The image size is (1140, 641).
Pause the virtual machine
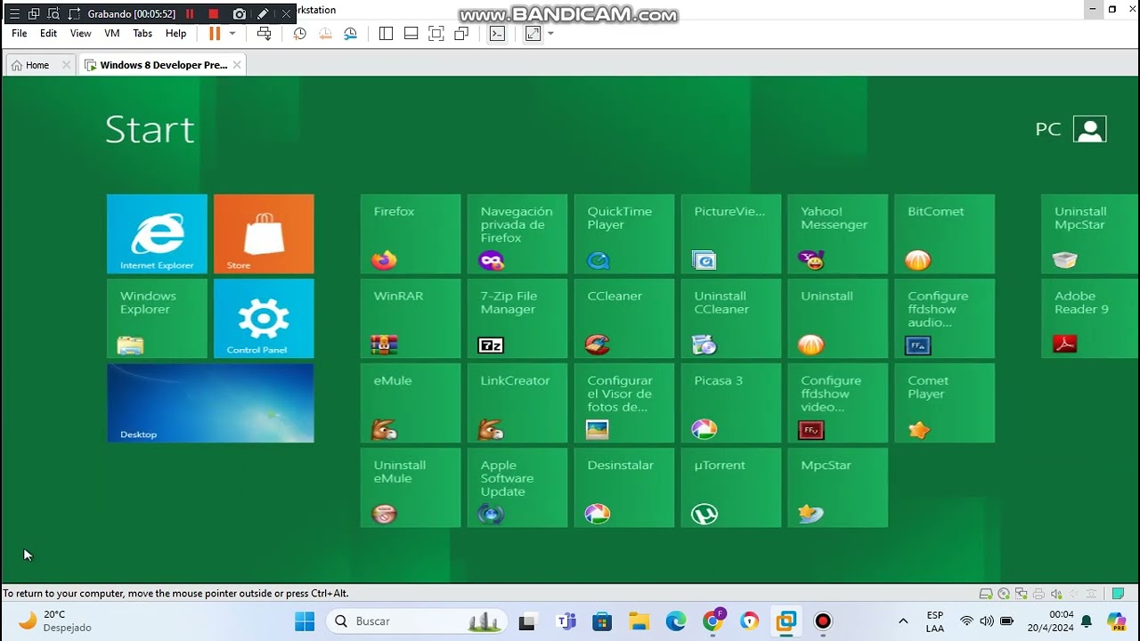pos(215,34)
